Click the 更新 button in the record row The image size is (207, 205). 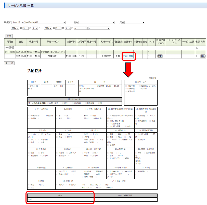tap(160, 56)
